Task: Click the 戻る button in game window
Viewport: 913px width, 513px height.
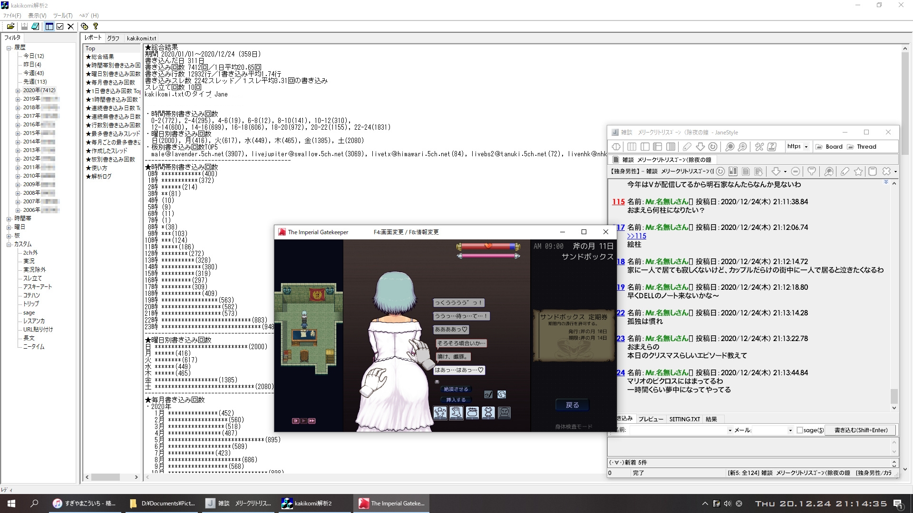Action: (x=573, y=405)
